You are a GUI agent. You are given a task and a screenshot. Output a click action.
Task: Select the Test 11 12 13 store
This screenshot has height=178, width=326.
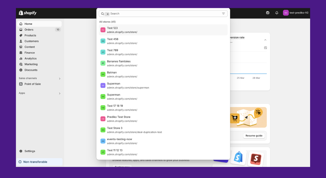pos(163,152)
